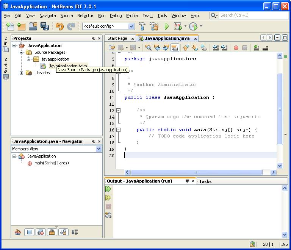Collapse the JavaApplication project node

coord(14,45)
